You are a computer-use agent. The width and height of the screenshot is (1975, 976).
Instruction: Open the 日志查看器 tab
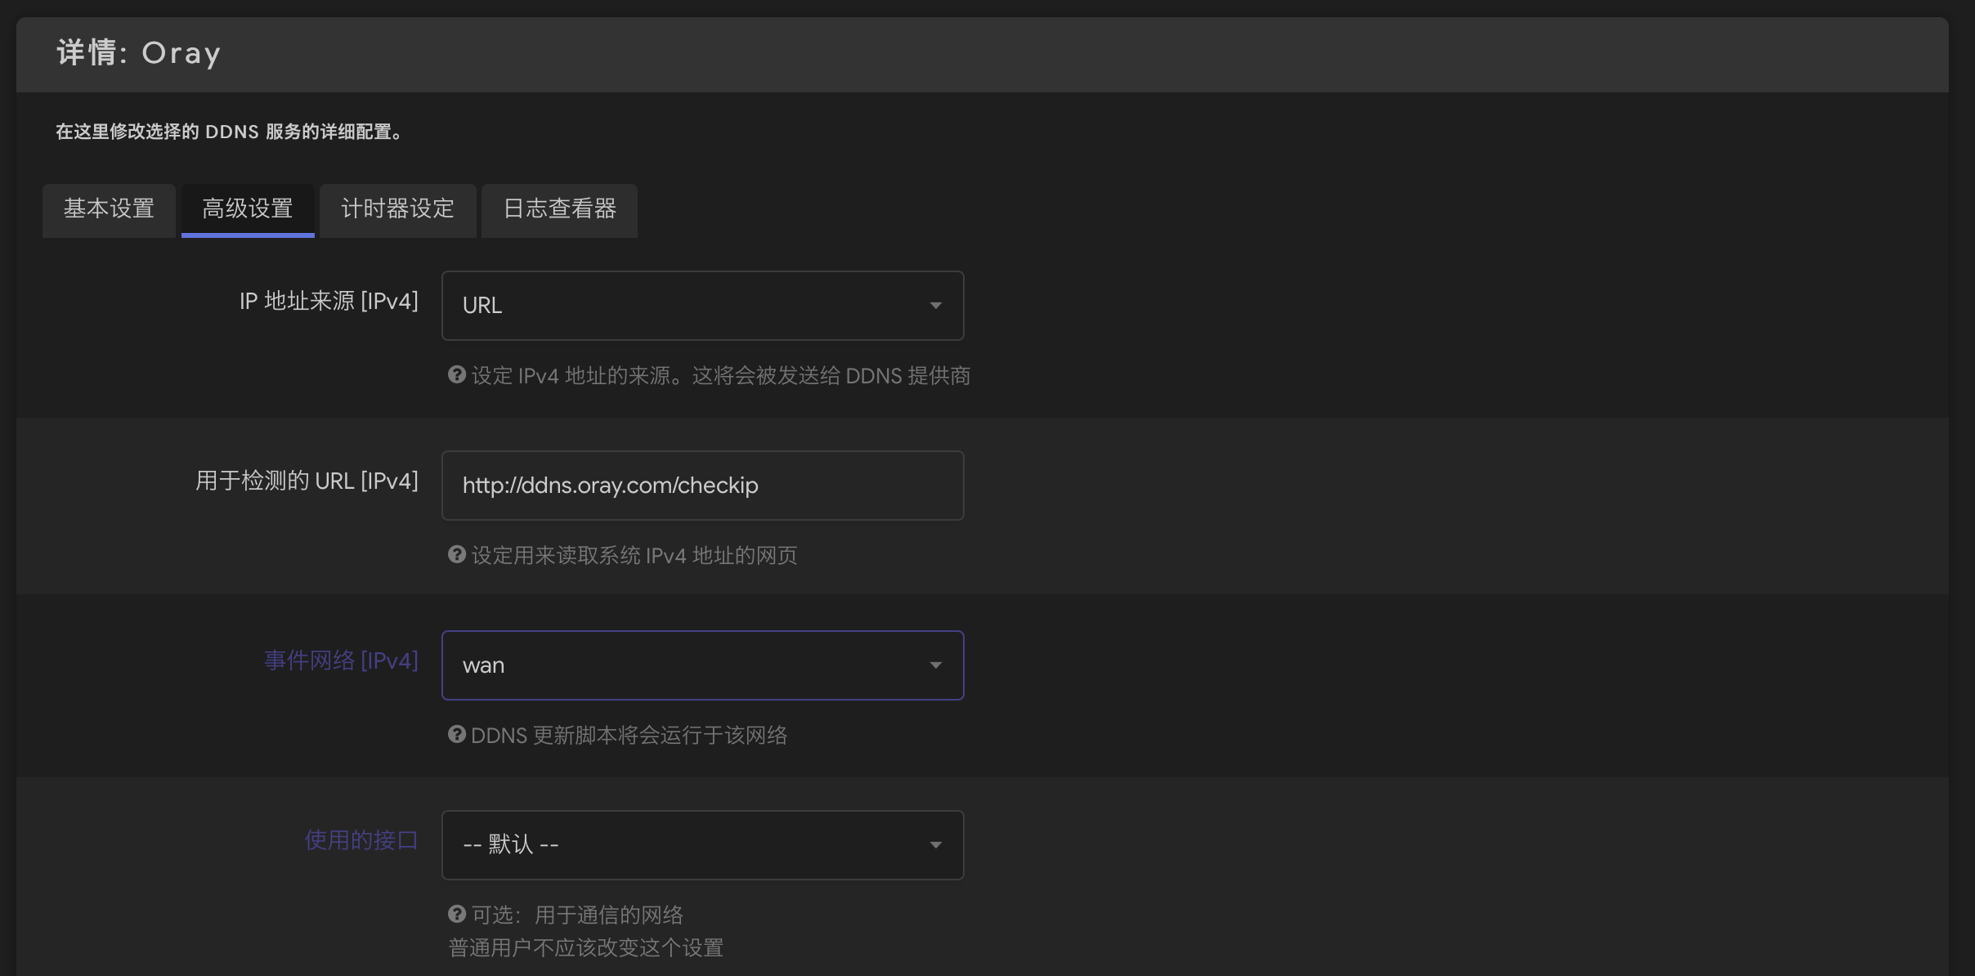click(x=559, y=209)
